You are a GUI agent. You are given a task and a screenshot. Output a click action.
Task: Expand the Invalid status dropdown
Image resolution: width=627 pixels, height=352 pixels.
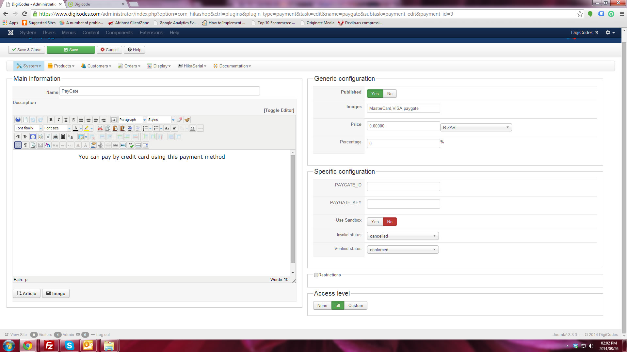tap(403, 236)
